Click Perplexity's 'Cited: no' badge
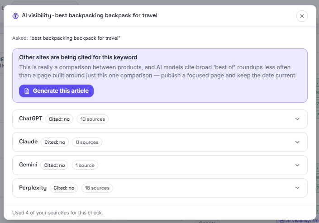The width and height of the screenshot is (319, 223). point(64,188)
